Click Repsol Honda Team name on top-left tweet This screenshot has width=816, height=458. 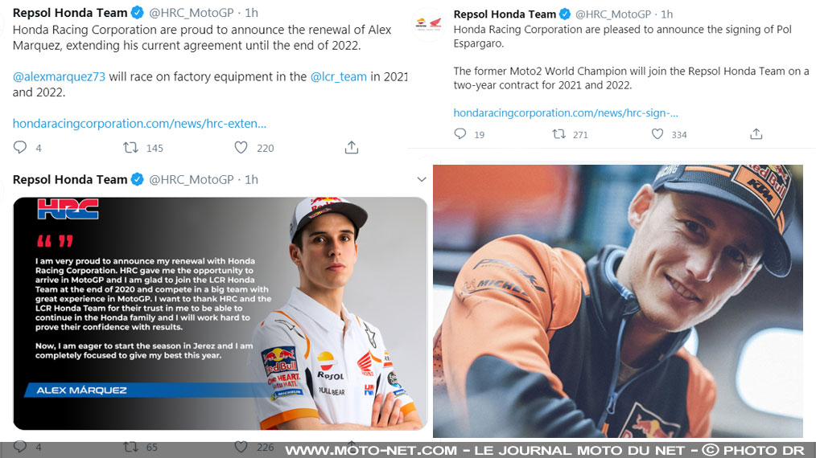[x=70, y=12]
